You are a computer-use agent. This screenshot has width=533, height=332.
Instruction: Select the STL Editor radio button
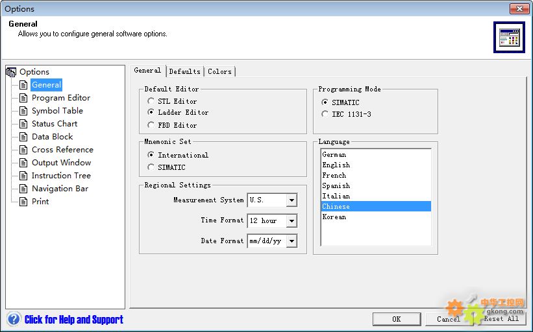[x=151, y=101]
